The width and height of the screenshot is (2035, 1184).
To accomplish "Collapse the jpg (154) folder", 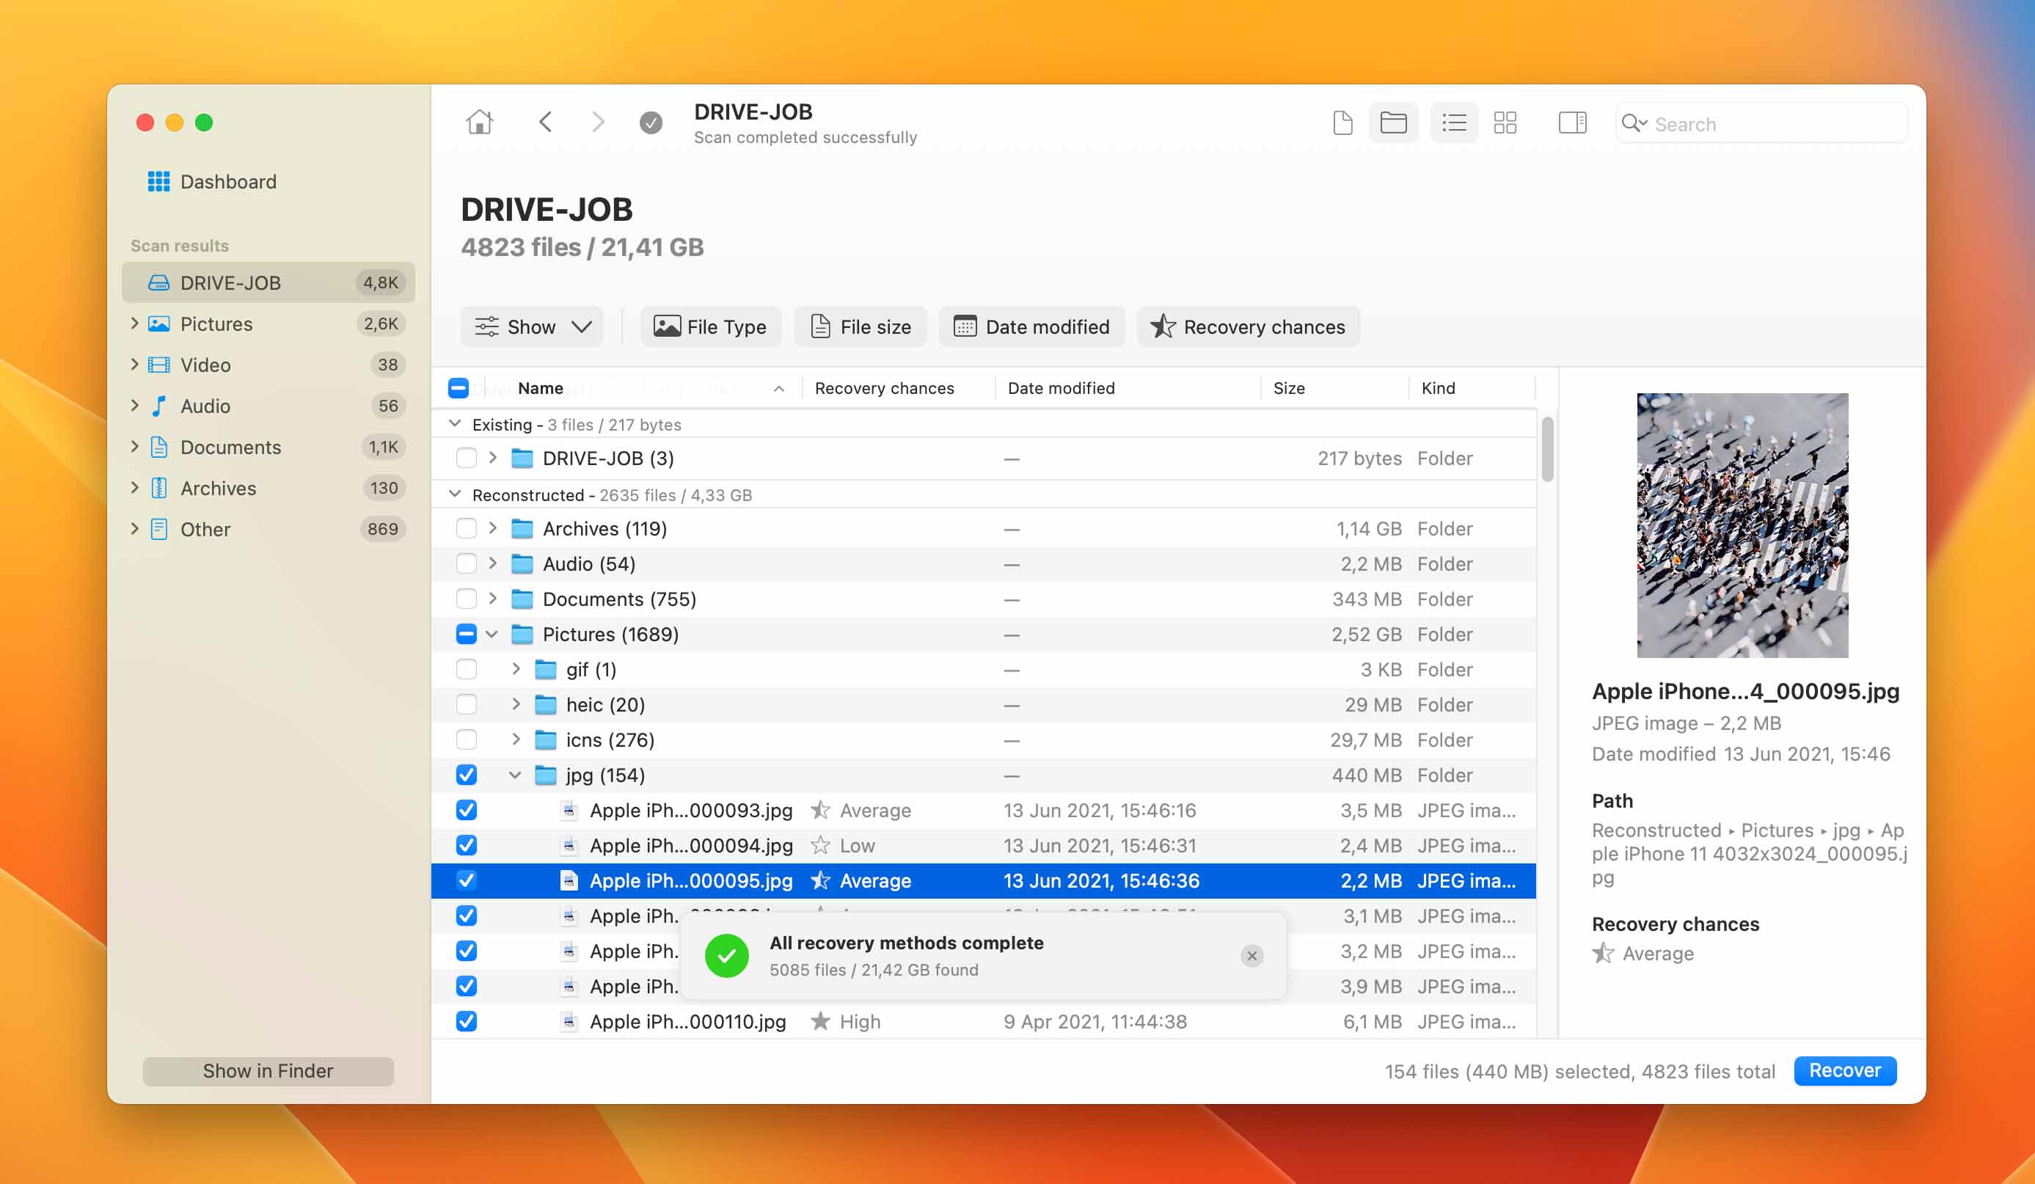I will pos(515,775).
